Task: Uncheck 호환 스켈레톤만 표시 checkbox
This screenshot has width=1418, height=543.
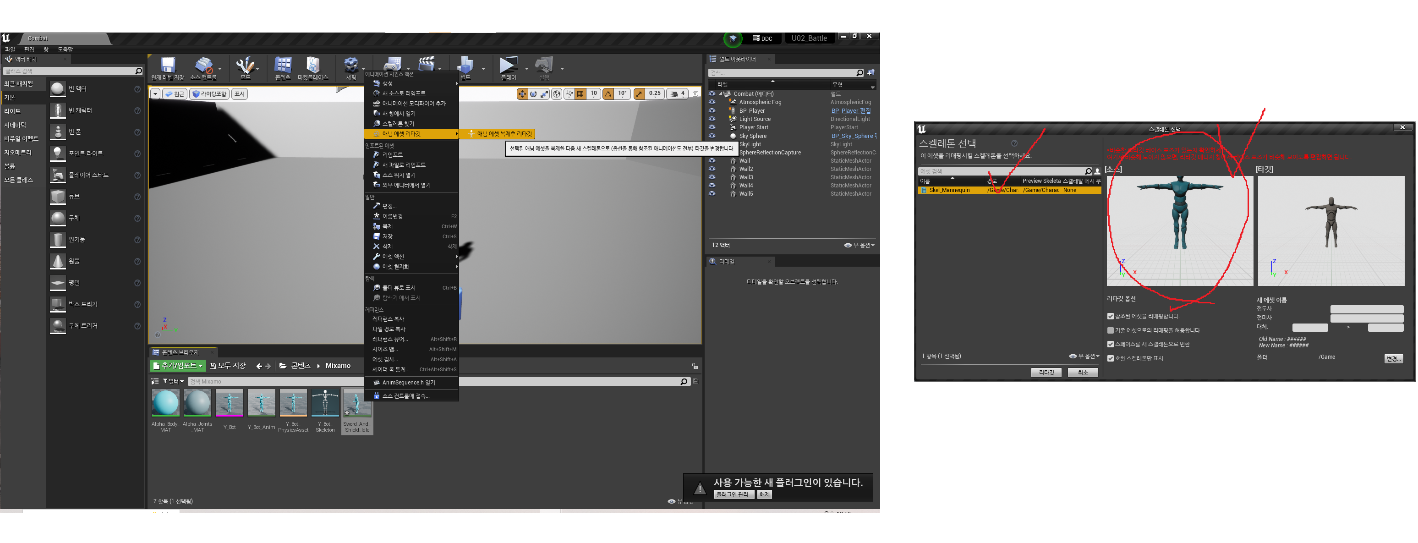Action: point(1110,358)
